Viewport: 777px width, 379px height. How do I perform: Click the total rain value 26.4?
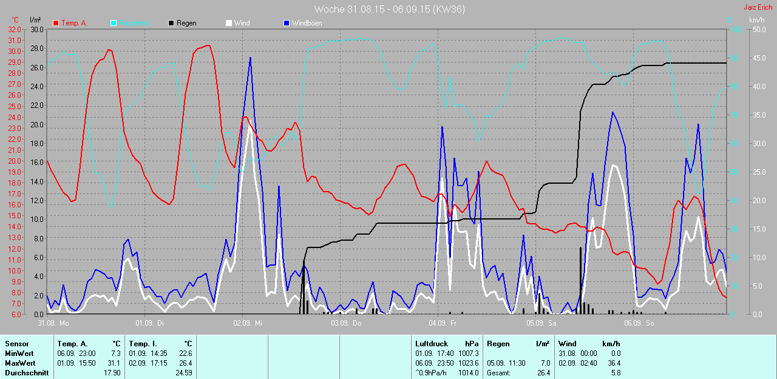[x=544, y=373]
